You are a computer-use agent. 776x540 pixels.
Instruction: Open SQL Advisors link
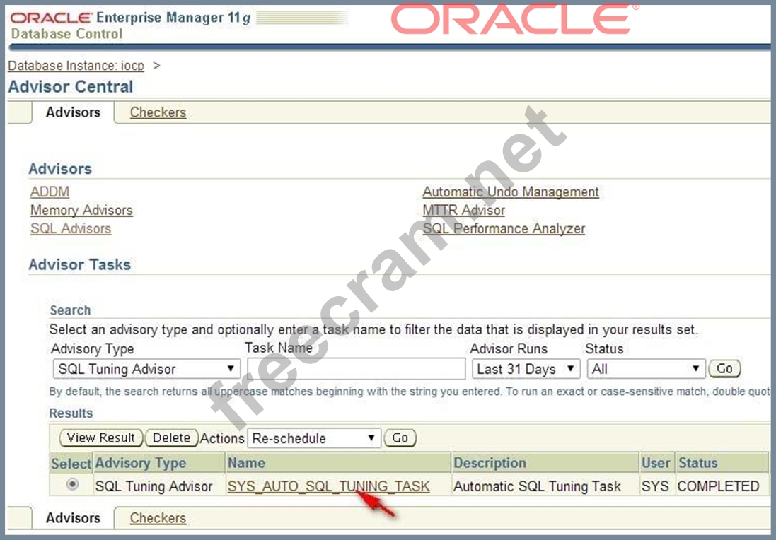tap(71, 228)
